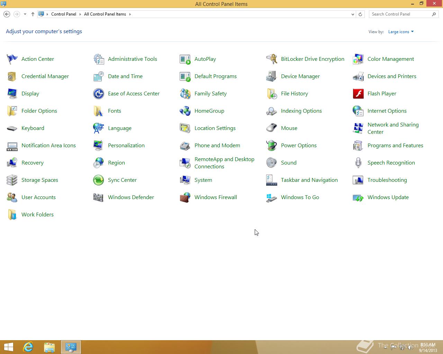Open the address bar history dropdown
443x354 pixels.
click(x=353, y=14)
